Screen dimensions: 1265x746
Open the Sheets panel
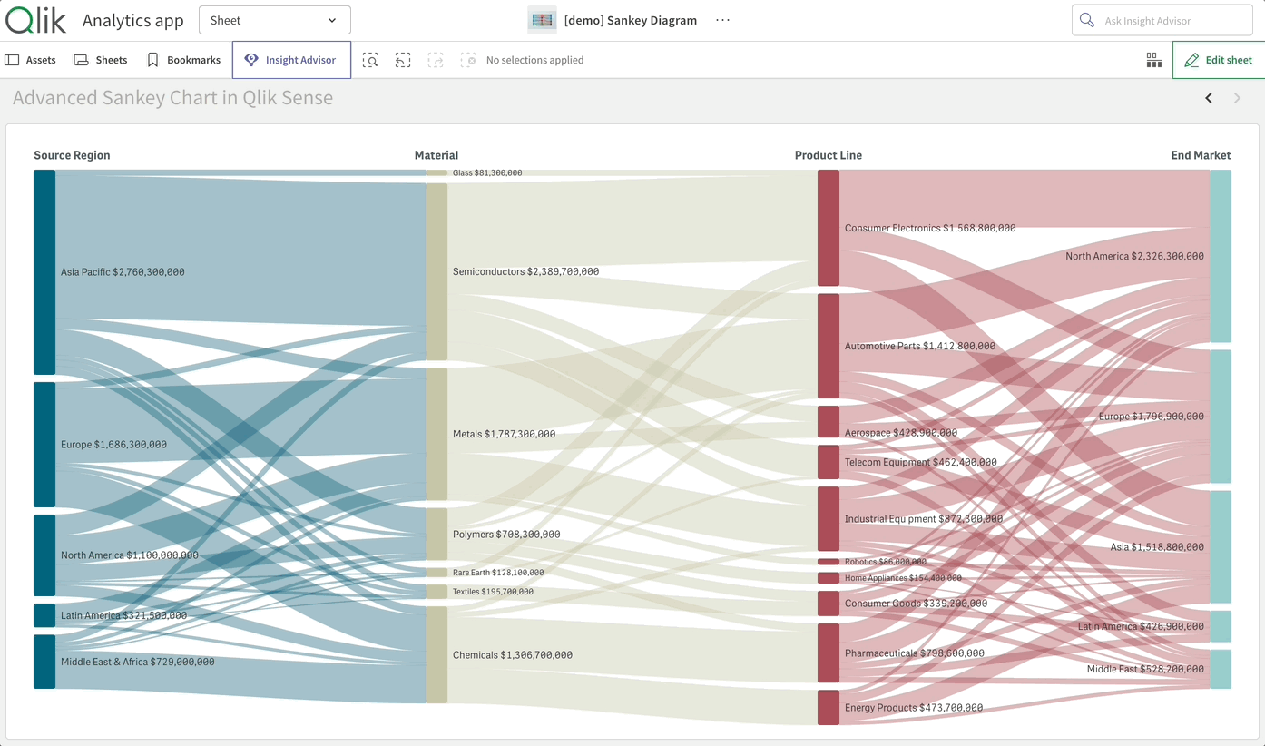pos(101,60)
